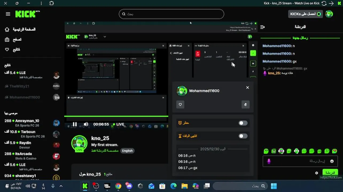
Task: Mute the stream volume
Action: (x=86, y=124)
